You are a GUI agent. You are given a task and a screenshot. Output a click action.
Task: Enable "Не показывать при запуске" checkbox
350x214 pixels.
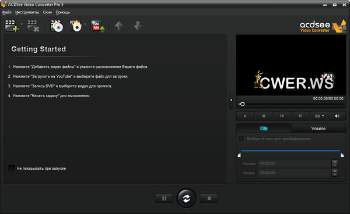[12, 168]
